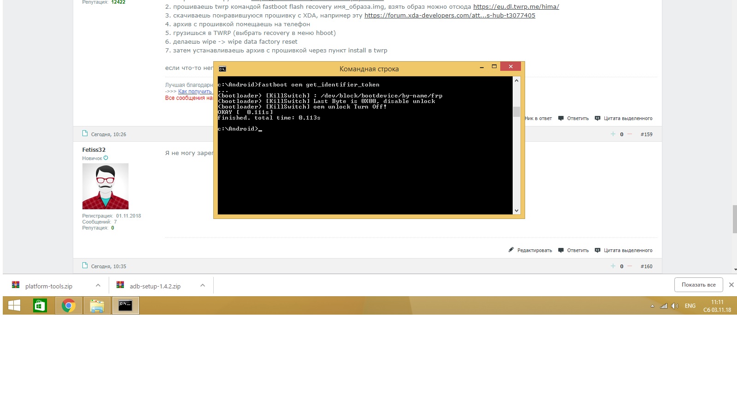Click the "Last Byte is 0X00" output line

[327, 101]
